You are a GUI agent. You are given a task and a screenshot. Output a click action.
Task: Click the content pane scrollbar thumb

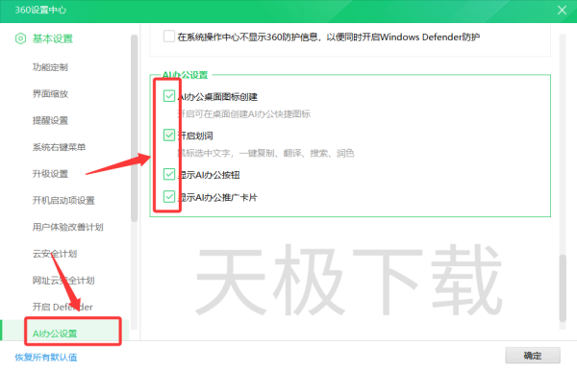click(x=563, y=288)
